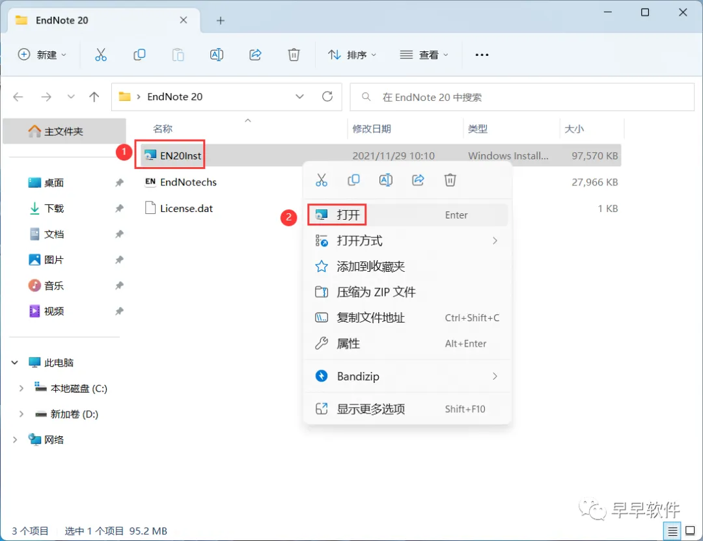
Task: Switch to details view in status bar
Action: coord(672,531)
